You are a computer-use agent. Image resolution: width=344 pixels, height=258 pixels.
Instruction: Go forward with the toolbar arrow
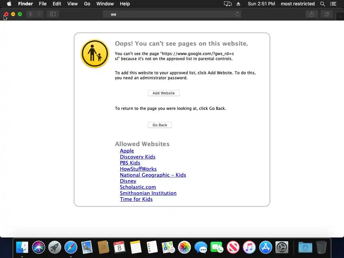tap(39, 14)
